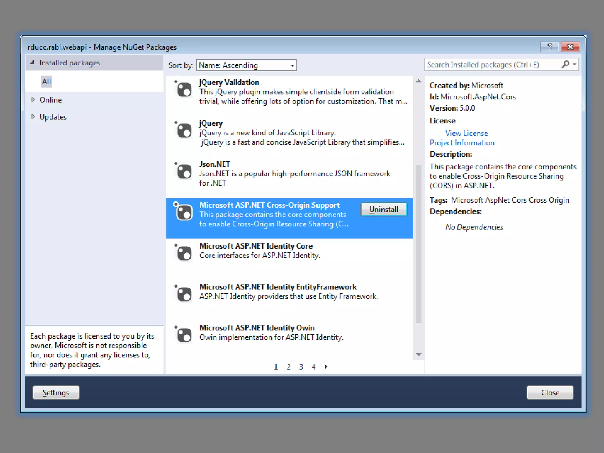The height and width of the screenshot is (453, 604).
Task: Uninstall the Cross-Origin Support package
Action: (384, 209)
